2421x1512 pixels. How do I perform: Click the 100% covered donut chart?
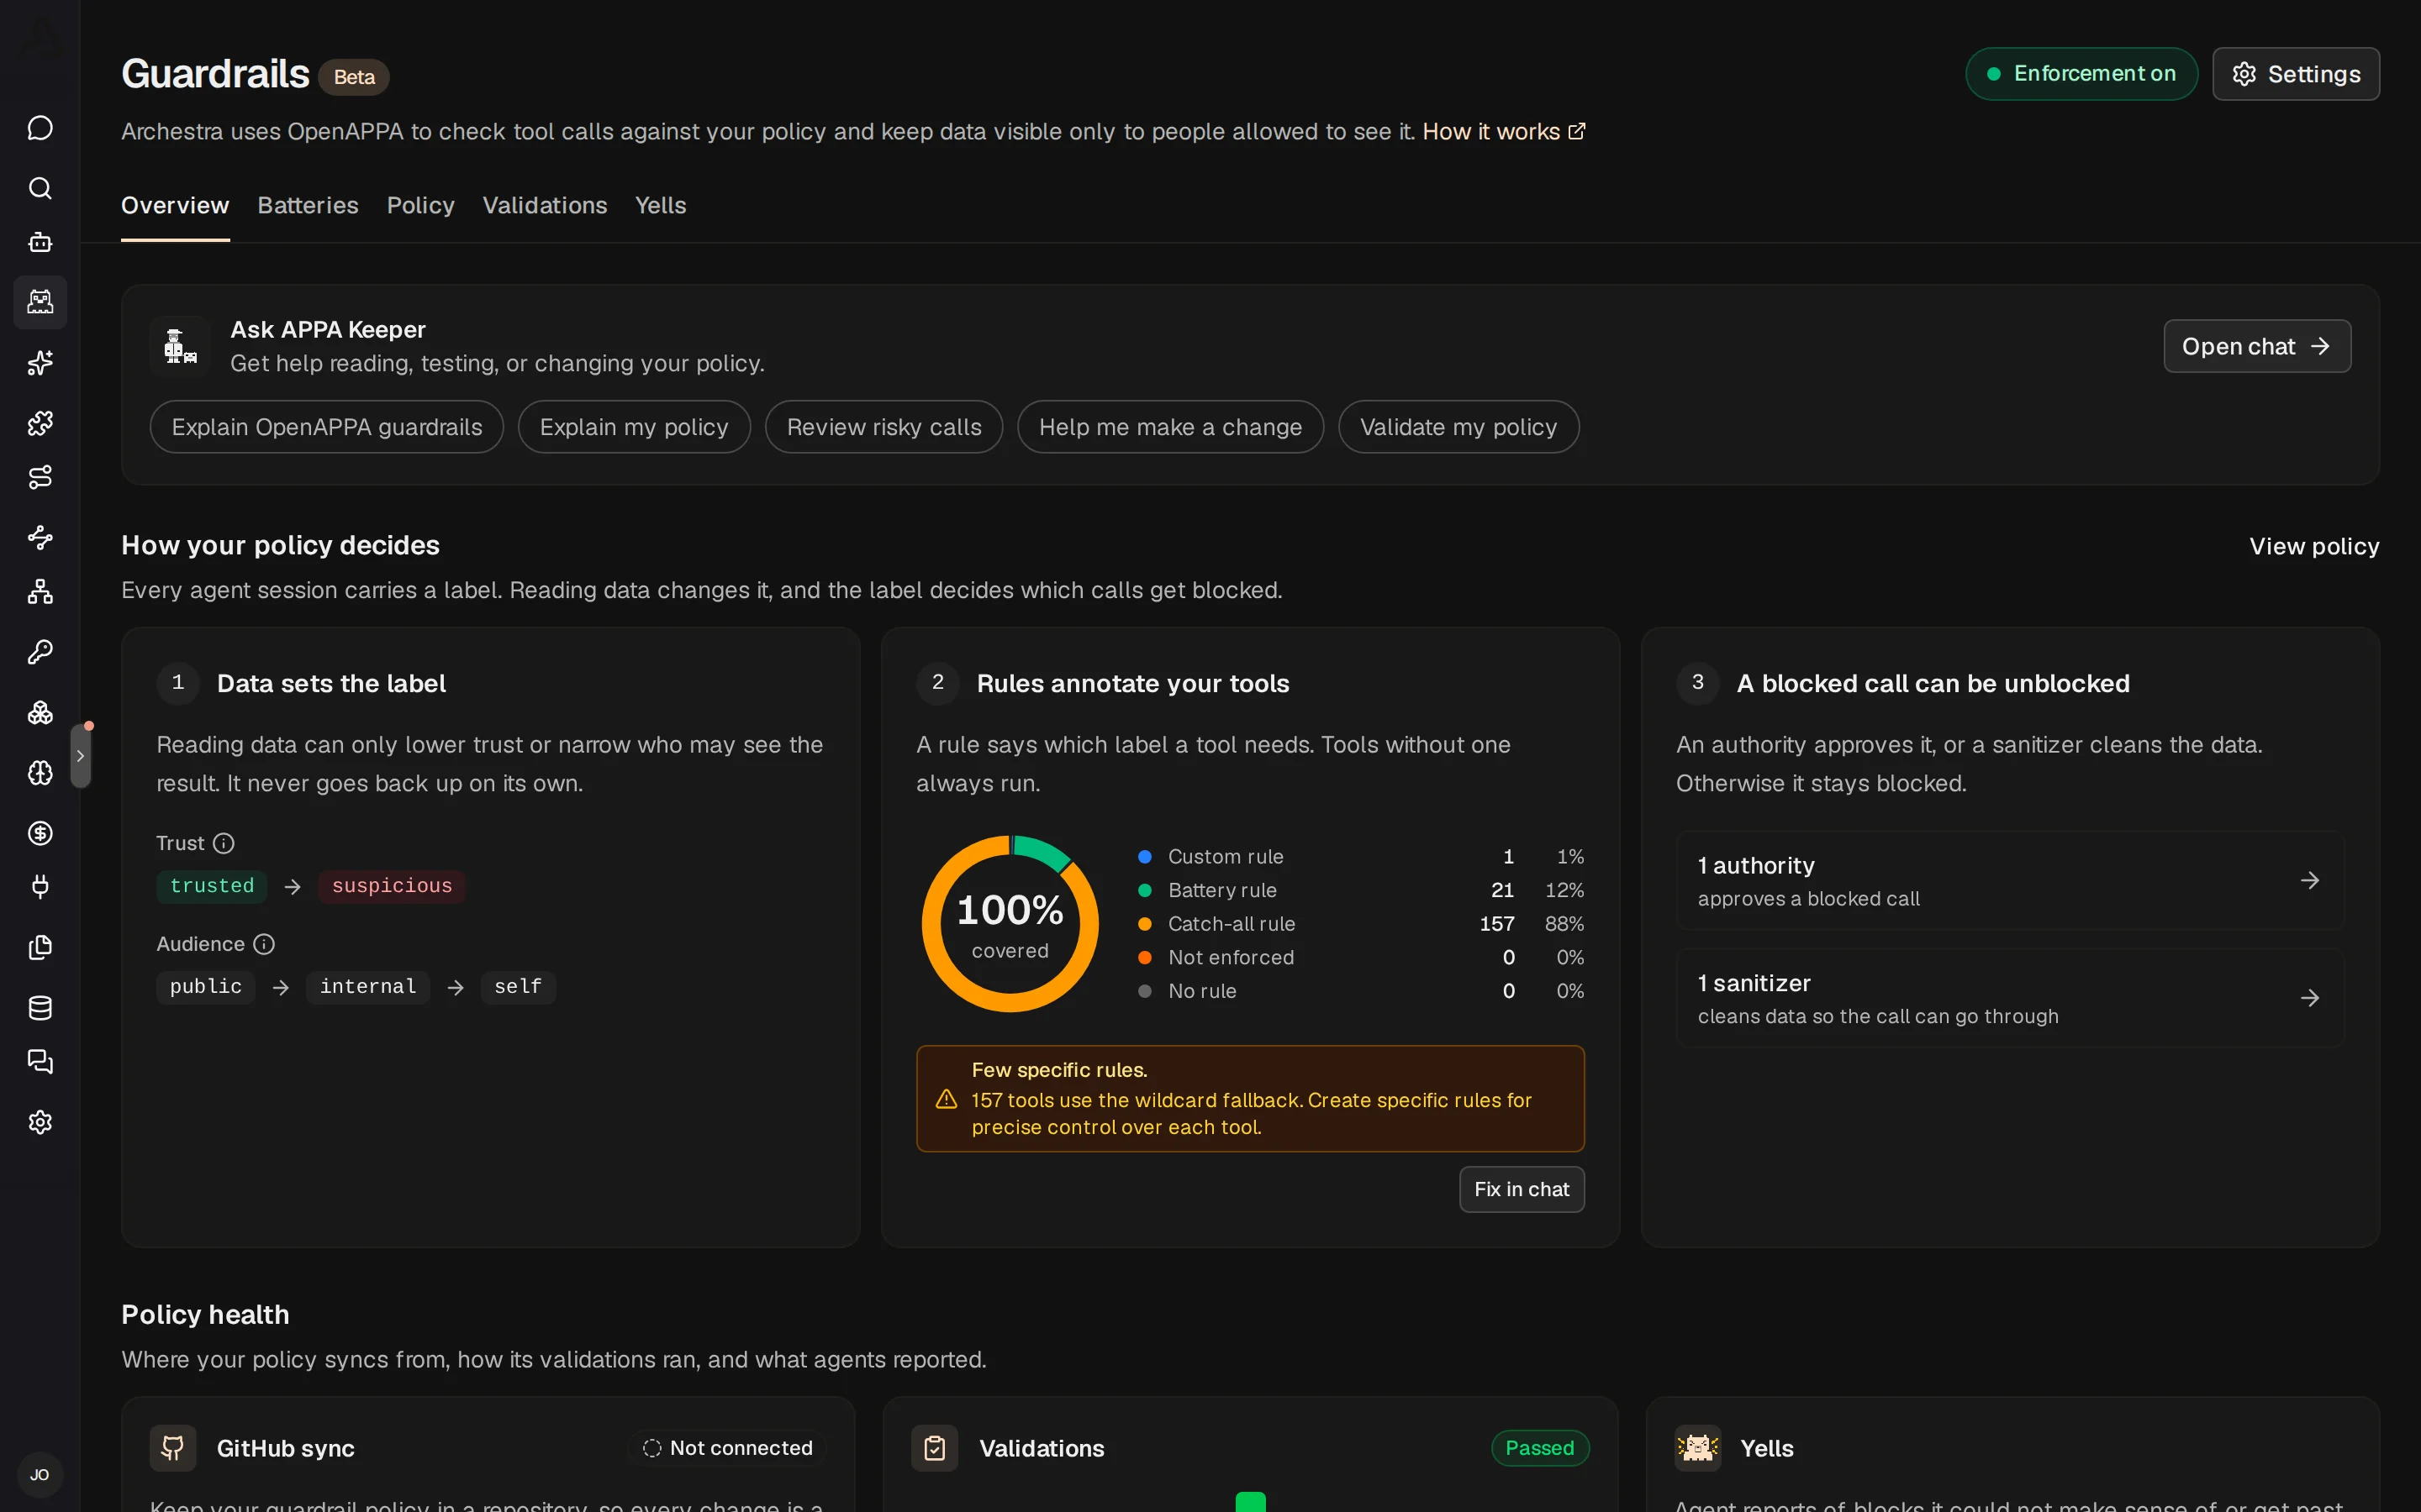(x=1010, y=924)
